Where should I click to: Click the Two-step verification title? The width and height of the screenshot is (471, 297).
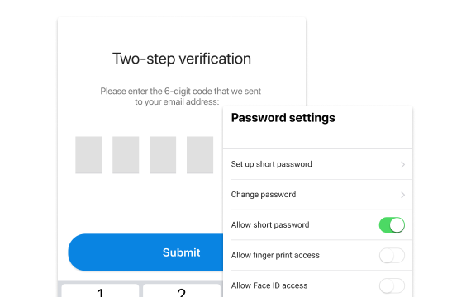click(x=182, y=59)
